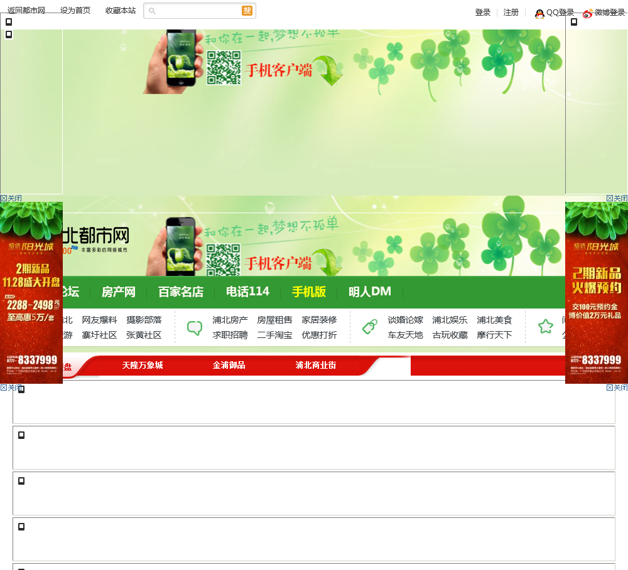Select 天隆万象城 in red property bar

point(143,365)
